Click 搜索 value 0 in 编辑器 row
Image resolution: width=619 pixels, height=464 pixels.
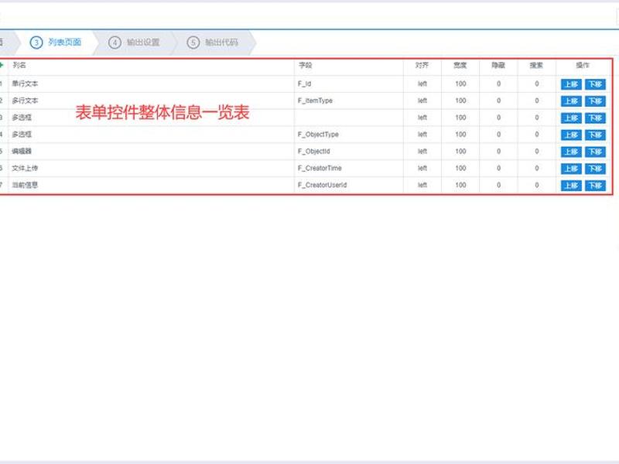click(x=537, y=152)
